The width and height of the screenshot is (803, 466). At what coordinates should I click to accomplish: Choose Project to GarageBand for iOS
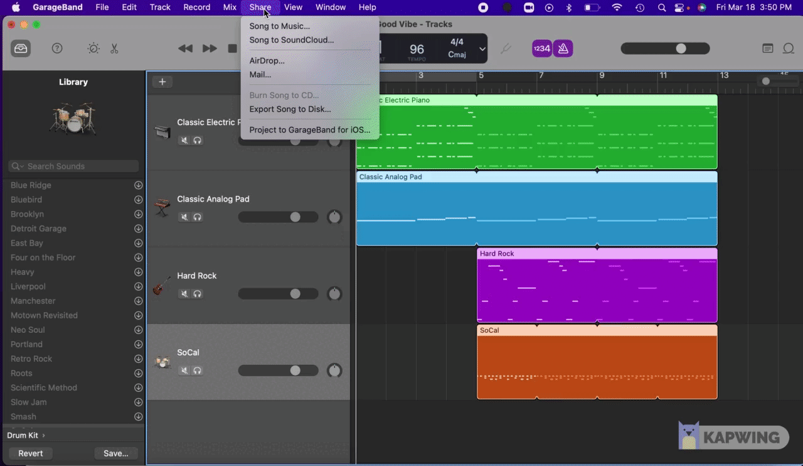point(310,130)
